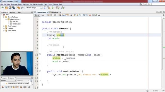The height and width of the screenshot is (92, 165).
Task: Collapse the mostrarDatos method code fold
Action: click(40, 71)
